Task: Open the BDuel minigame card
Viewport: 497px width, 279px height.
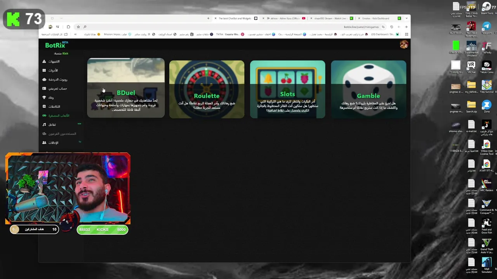Action: 126,88
